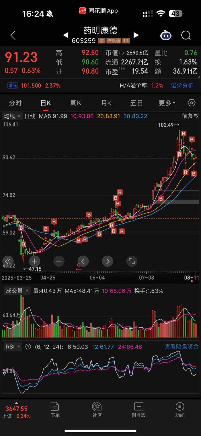Switch to 周K tab
Viewport: 201px width, 436px height.
[x=76, y=103]
